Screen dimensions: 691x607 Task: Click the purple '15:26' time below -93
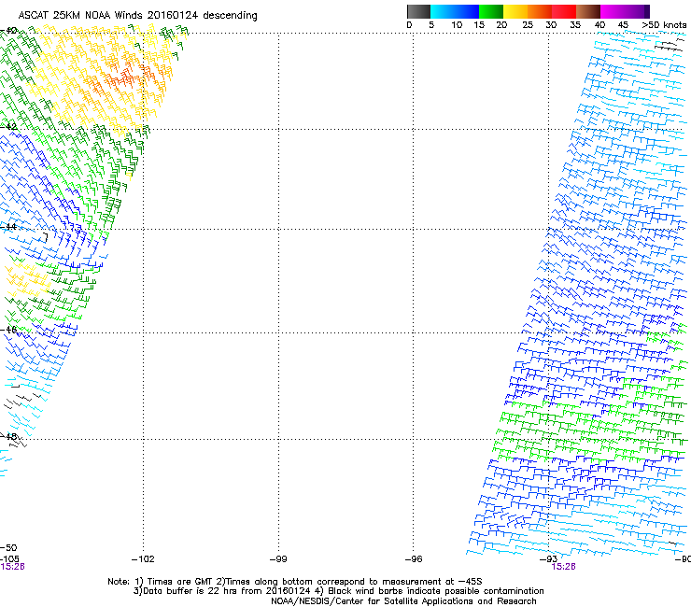coord(563,567)
